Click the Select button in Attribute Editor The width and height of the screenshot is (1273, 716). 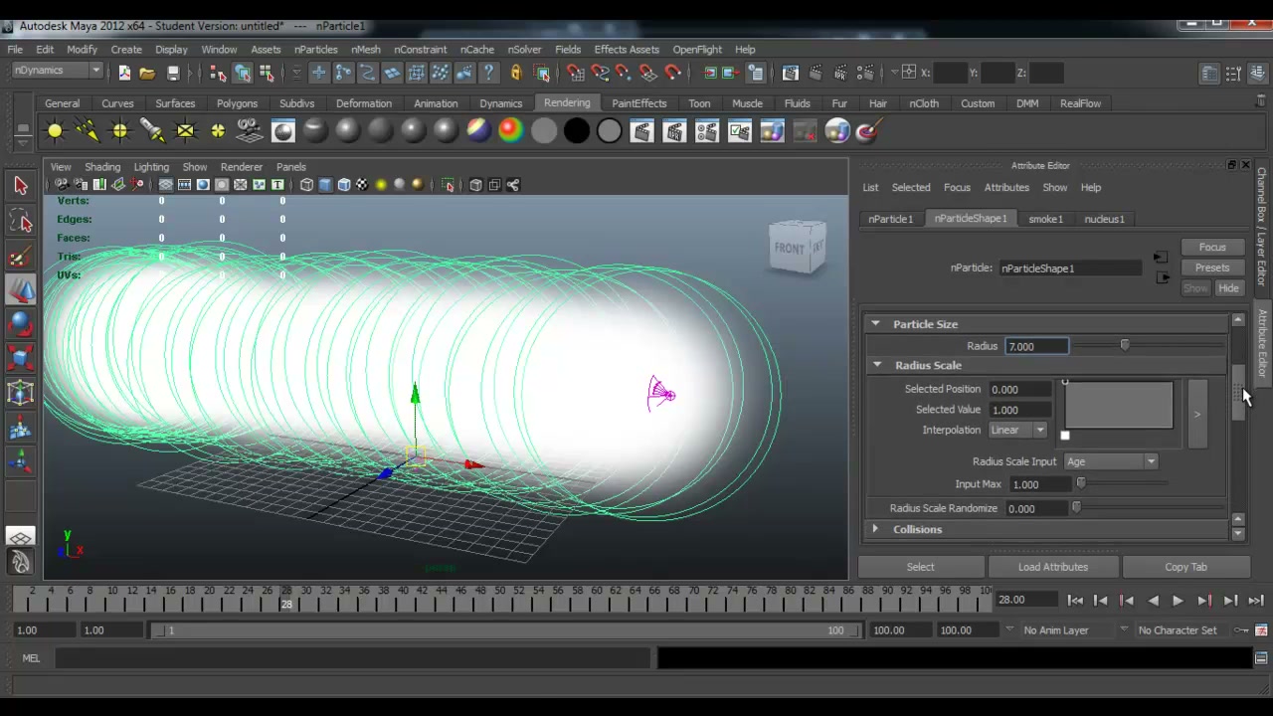pyautogui.click(x=920, y=567)
